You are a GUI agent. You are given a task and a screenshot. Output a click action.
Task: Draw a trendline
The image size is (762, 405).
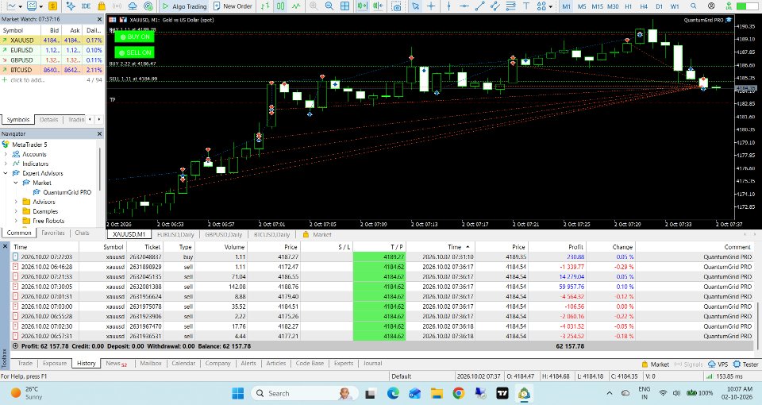[479, 6]
